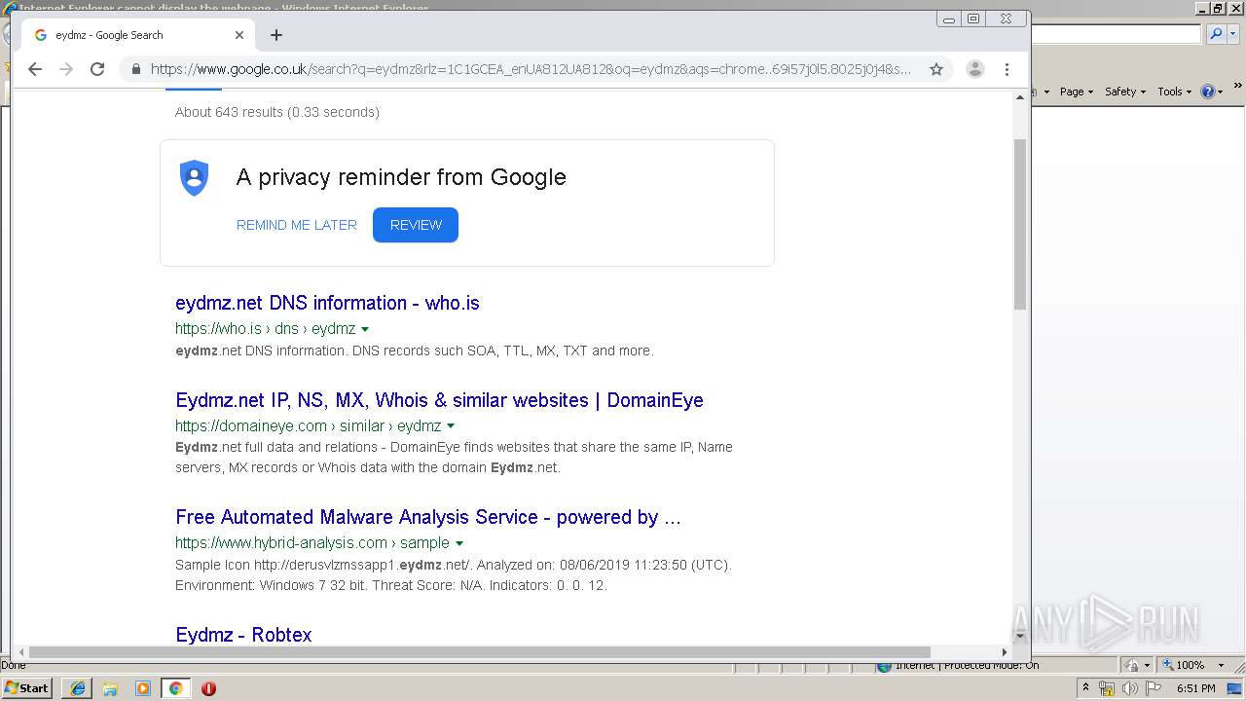Click the taskbar clock 6:51 PM
The width and height of the screenshot is (1246, 701).
1196,688
